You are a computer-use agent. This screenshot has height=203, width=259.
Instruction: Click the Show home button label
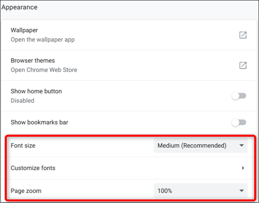coord(36,91)
